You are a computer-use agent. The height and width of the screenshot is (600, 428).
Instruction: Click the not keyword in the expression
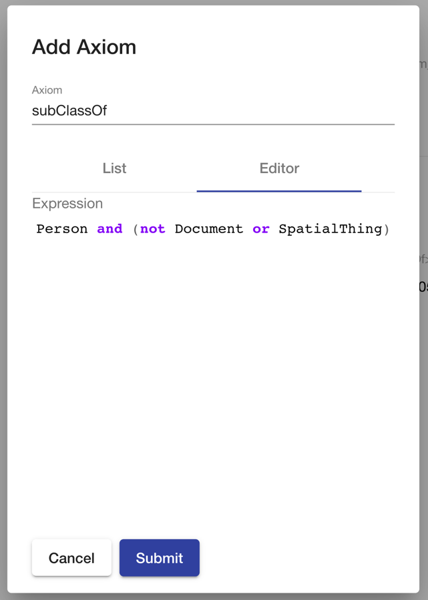click(152, 229)
